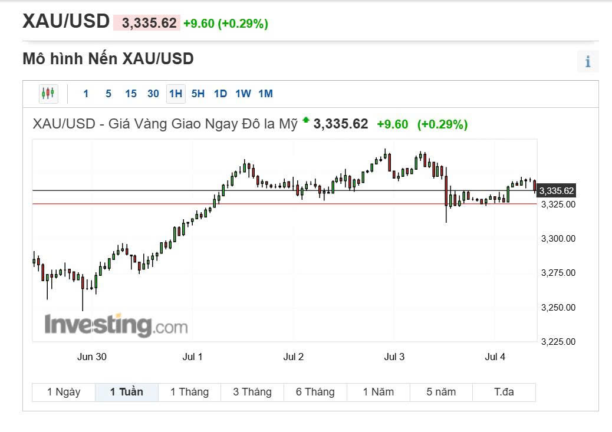This screenshot has width=612, height=432.
Task: Click the Jul 1 date label
Action: [192, 357]
